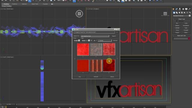Open the Top viewport [+] menu
Image resolution: width=192 pixels, height=108 pixels.
(2, 9)
